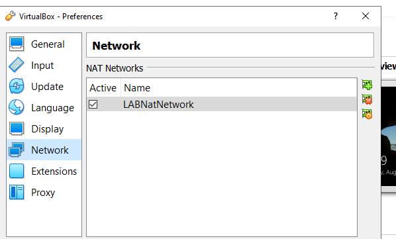Image resolution: width=396 pixels, height=239 pixels.
Task: Select the Network preferences section
Action: pos(44,150)
